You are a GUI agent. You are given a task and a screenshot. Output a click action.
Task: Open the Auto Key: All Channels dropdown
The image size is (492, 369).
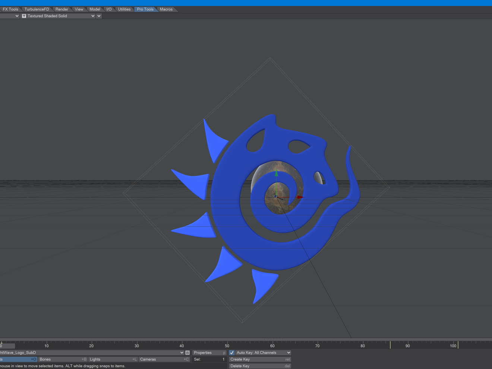[x=263, y=353]
